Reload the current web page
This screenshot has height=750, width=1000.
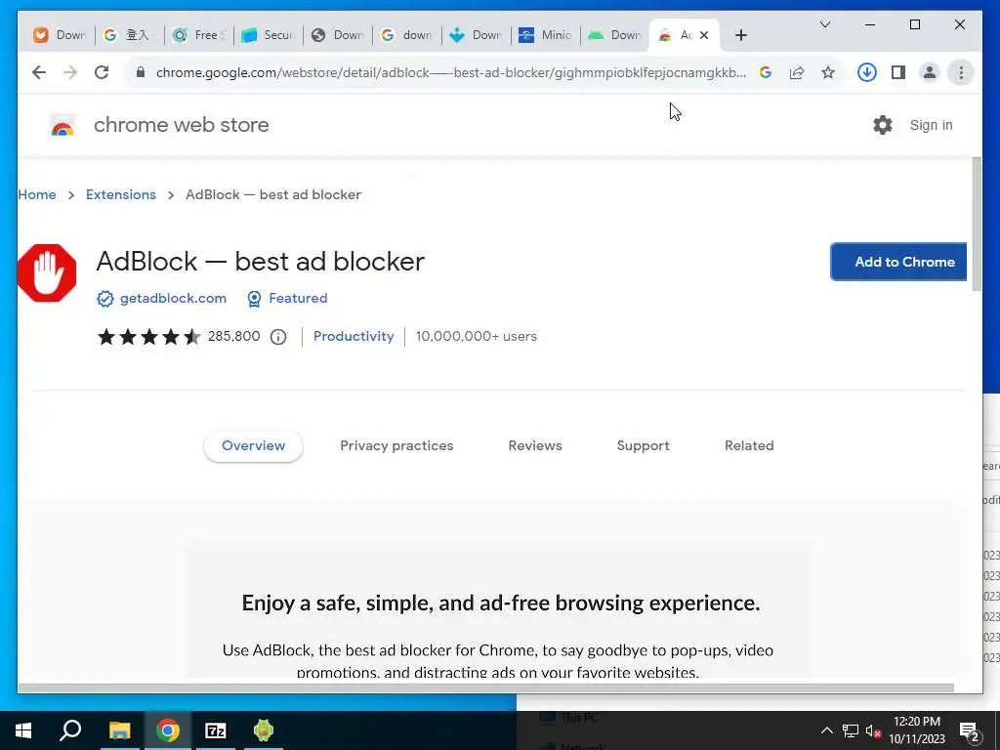(102, 72)
